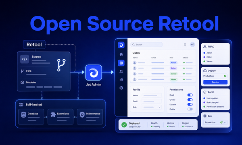This screenshot has width=242, height=145.
Task: Click the green check beside Production in Deploy
Action: coord(225,76)
